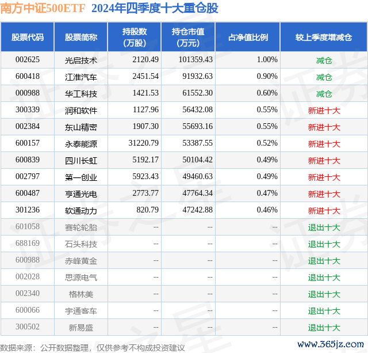Viewport: 368px width, 353px height.
Task: Select stock code 002797
Action: pyautogui.click(x=28, y=176)
